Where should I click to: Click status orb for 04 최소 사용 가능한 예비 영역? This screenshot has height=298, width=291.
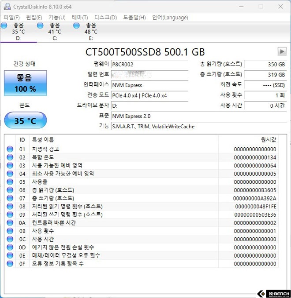(x=10, y=174)
